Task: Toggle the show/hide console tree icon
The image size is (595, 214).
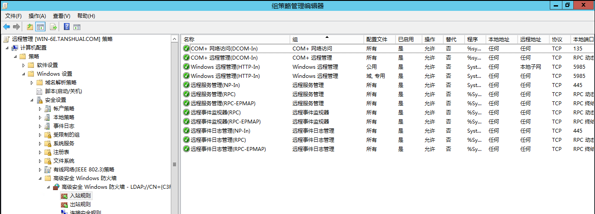Action: [40, 27]
